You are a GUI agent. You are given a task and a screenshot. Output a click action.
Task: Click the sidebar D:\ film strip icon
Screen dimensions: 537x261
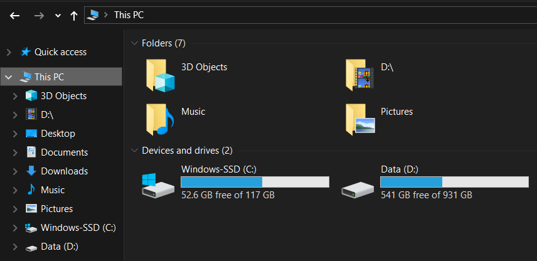(31, 114)
